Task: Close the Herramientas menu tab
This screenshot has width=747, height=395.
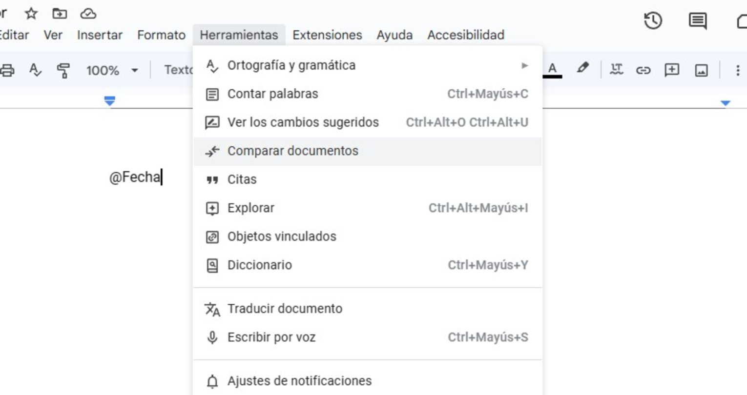Action: (x=239, y=35)
